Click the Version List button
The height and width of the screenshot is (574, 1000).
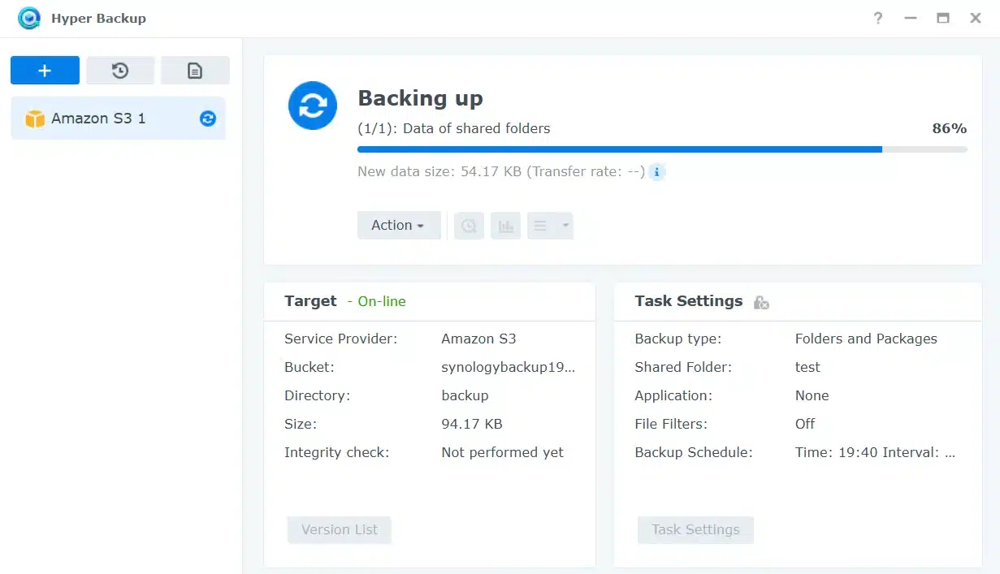(339, 529)
